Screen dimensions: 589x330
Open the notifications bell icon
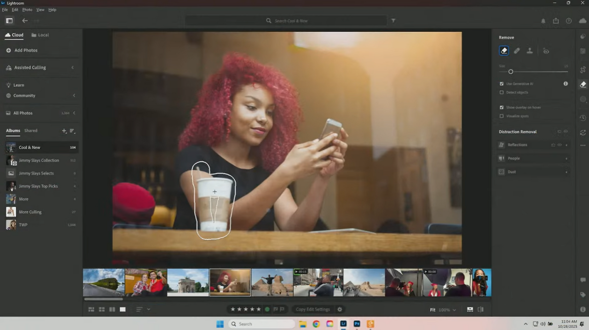543,21
